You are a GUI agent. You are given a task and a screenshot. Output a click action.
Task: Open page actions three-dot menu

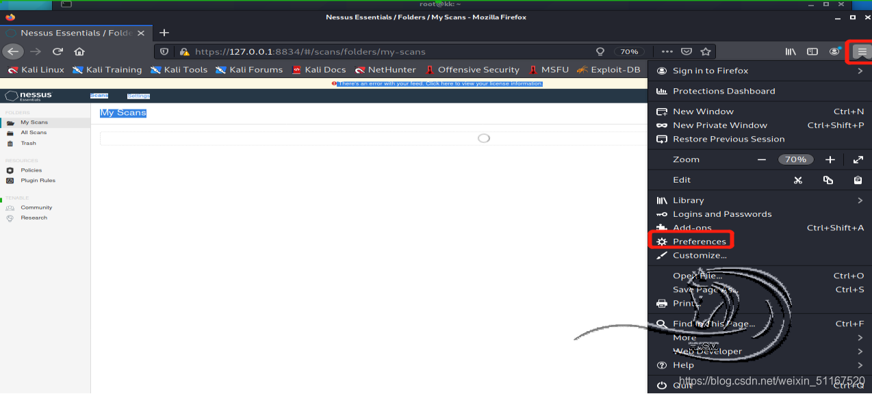[667, 51]
